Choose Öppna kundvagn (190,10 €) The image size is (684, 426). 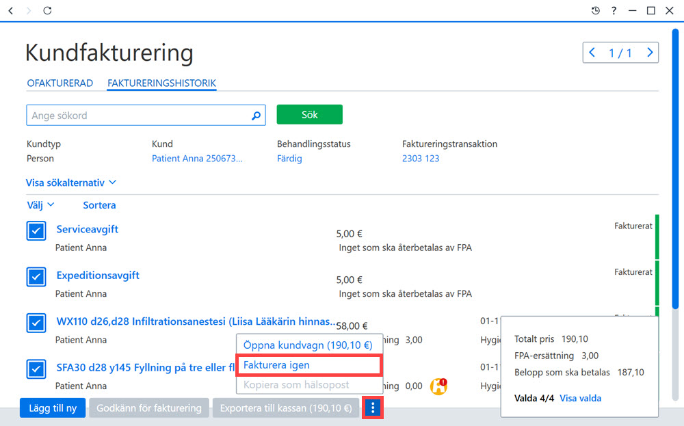pyautogui.click(x=309, y=345)
